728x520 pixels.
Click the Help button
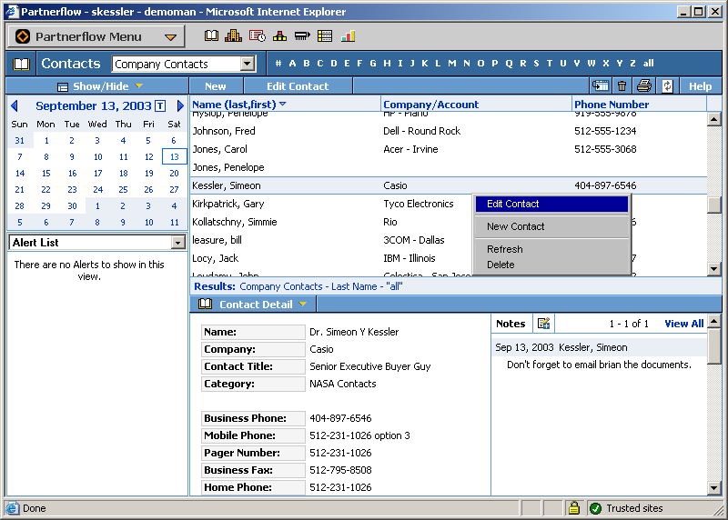pyautogui.click(x=700, y=85)
